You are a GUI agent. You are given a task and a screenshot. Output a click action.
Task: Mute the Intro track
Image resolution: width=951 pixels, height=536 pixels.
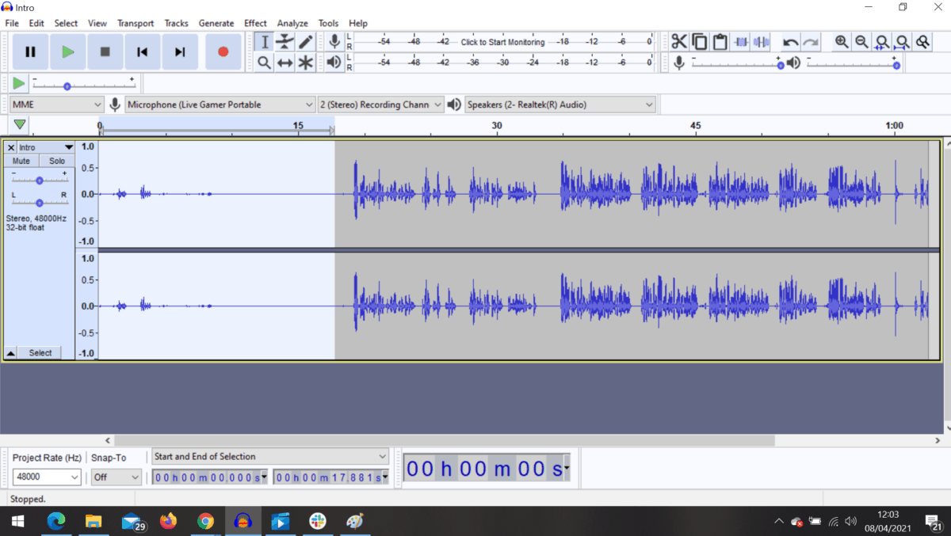(21, 161)
